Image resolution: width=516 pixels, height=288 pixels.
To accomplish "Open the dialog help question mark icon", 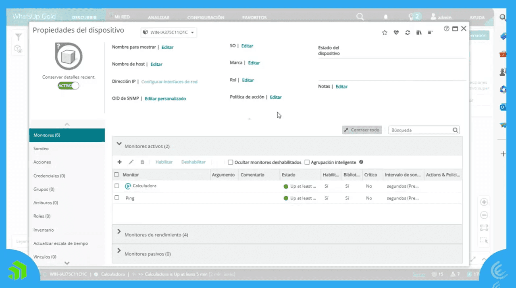I will pyautogui.click(x=446, y=29).
